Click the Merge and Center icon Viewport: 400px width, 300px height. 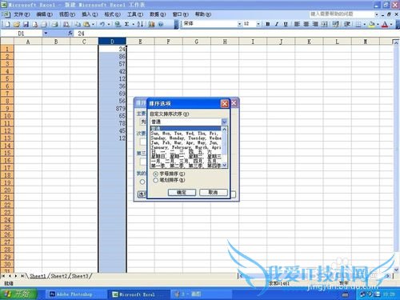point(324,24)
